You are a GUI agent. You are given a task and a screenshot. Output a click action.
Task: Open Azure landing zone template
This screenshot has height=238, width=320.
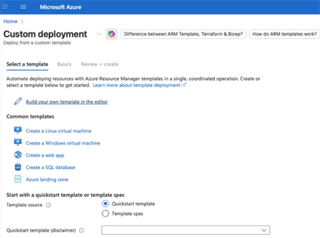[47, 180]
